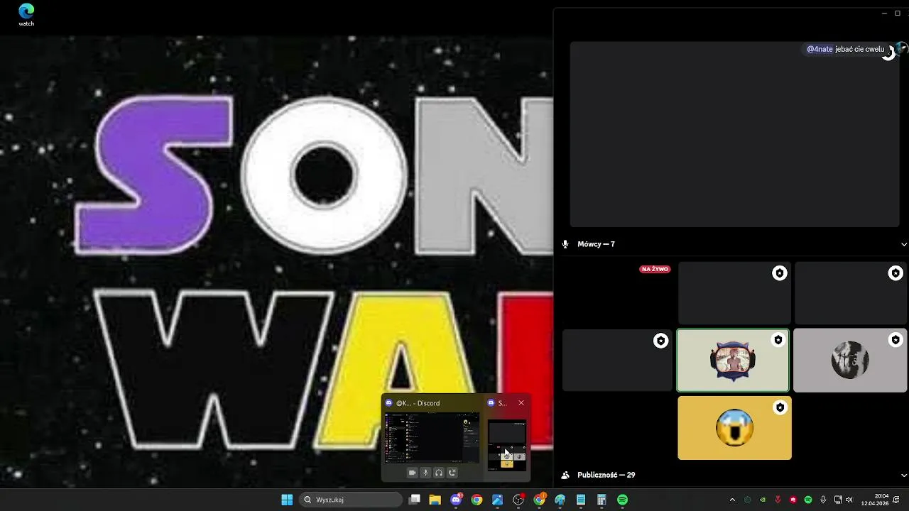Open Calculator from the taskbar
The image size is (909, 511).
coord(602,500)
